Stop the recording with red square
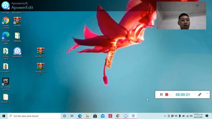This screenshot has width=212, height=119. tap(167, 95)
